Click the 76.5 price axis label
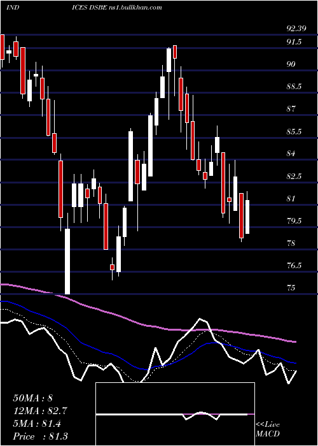The image size is (318, 446). (294, 266)
